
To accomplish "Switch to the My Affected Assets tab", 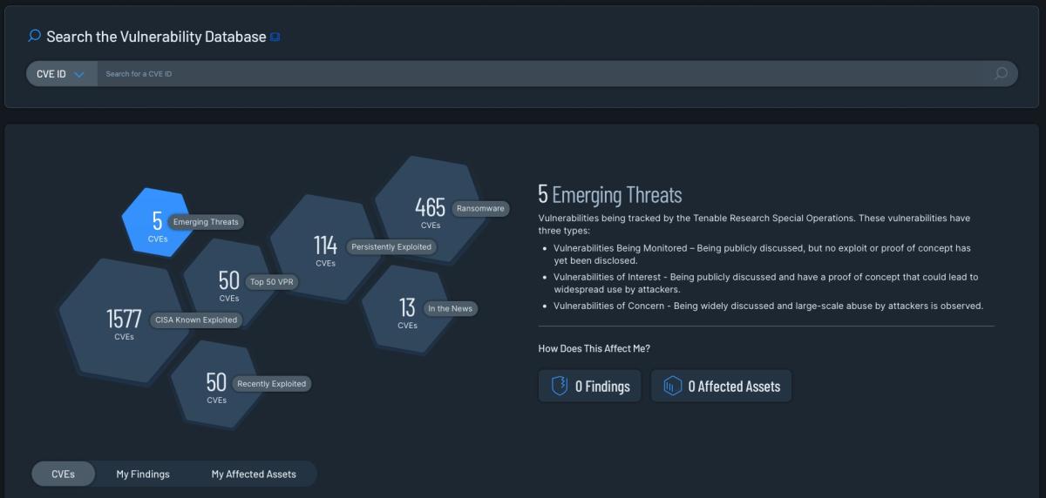I will (x=254, y=474).
